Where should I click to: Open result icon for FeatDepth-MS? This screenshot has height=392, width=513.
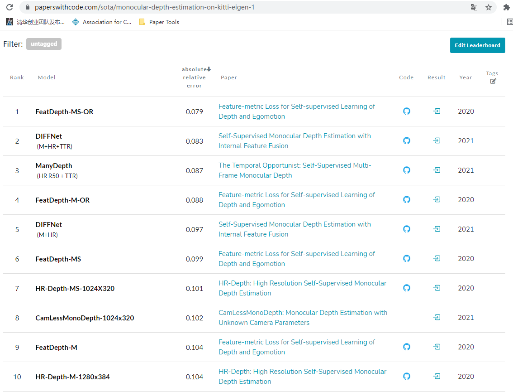pos(437,259)
